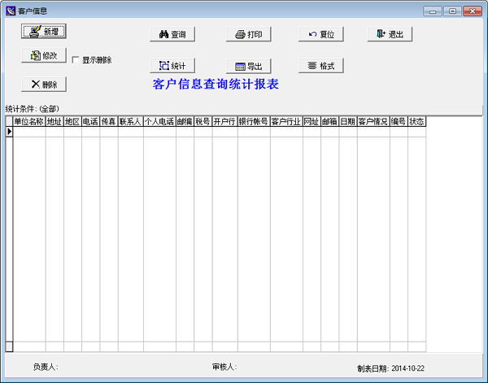The image size is (488, 383).
Task: Select the 客户情况 column header
Action: [x=373, y=121]
